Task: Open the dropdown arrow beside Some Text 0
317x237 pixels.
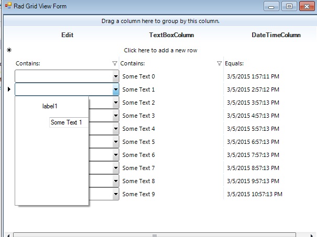Action: point(116,76)
